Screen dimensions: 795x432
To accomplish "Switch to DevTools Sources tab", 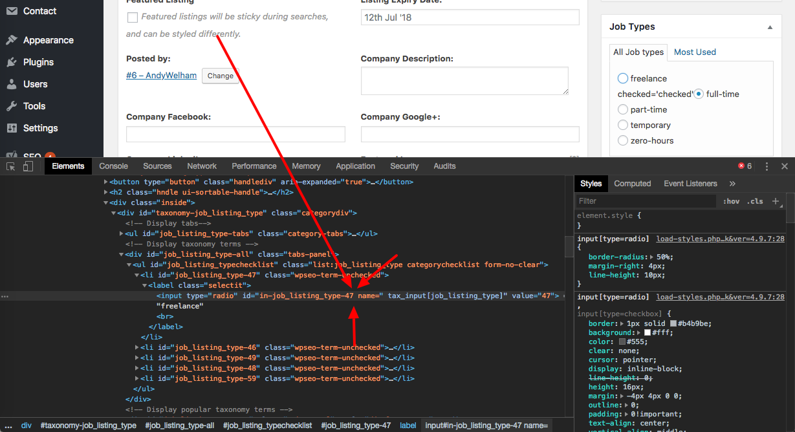I will (x=157, y=166).
